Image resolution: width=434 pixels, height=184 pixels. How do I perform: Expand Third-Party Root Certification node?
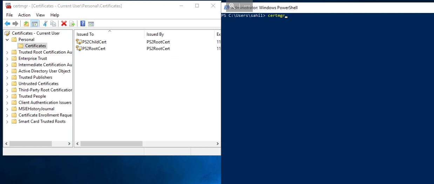[x=7, y=90]
